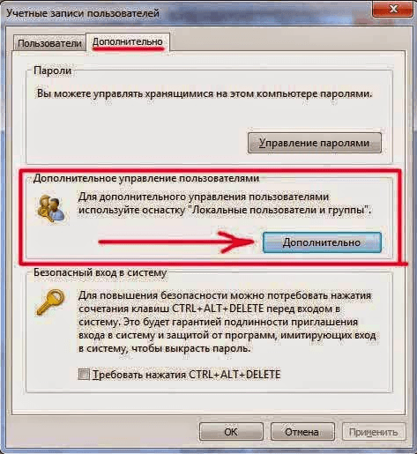Click the Локальные пользователи и группы description text
The image size is (417, 454).
pyautogui.click(x=225, y=204)
